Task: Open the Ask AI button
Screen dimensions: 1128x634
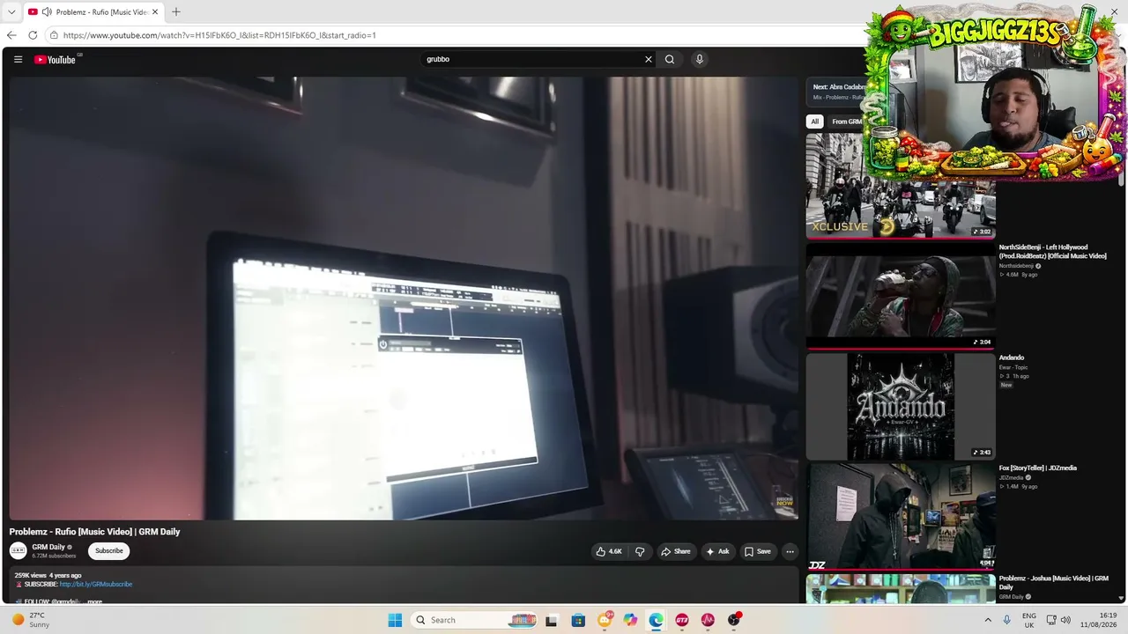Action: (718, 551)
